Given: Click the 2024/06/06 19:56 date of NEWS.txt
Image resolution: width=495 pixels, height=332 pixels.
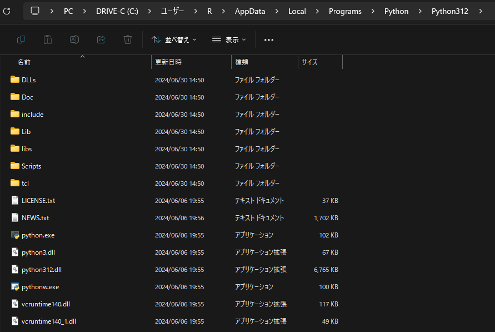Looking at the screenshot, I should click(179, 218).
